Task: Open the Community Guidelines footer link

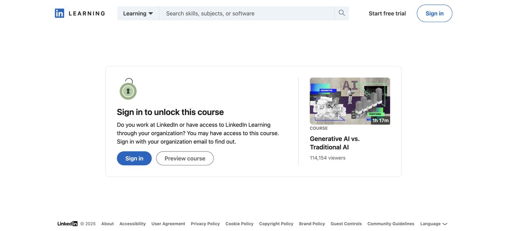Action: (x=391, y=224)
